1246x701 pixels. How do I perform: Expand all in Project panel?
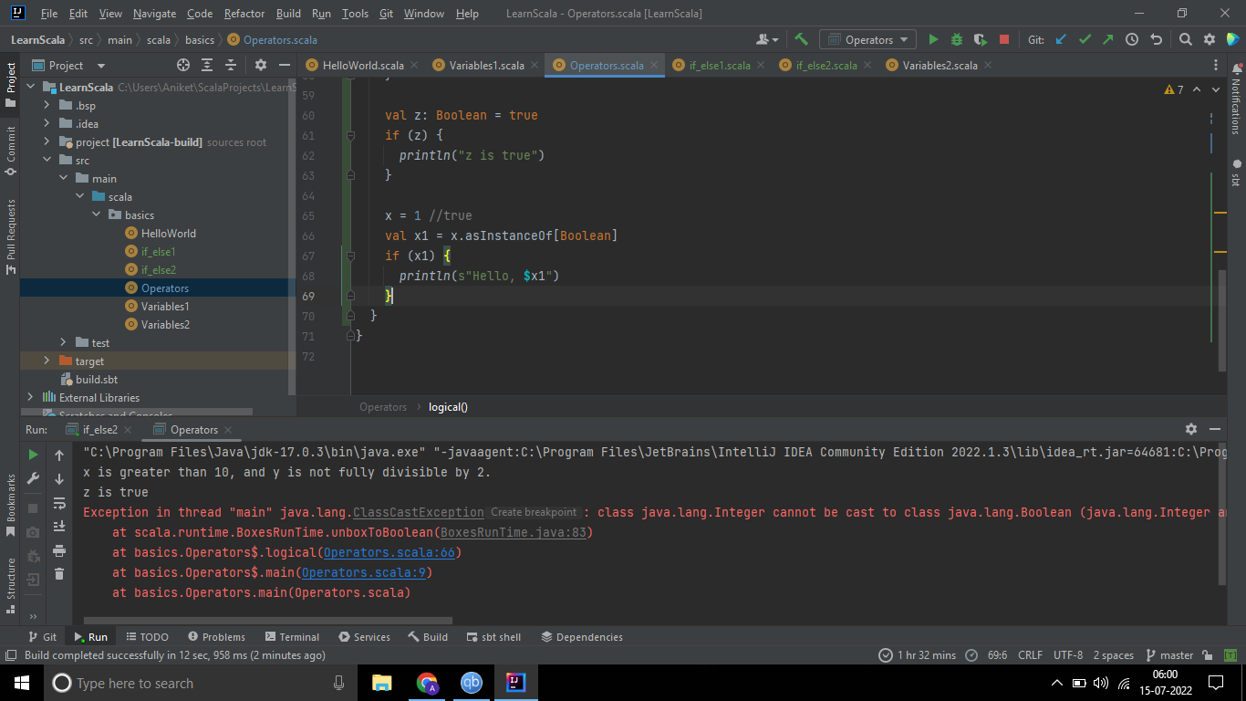207,65
